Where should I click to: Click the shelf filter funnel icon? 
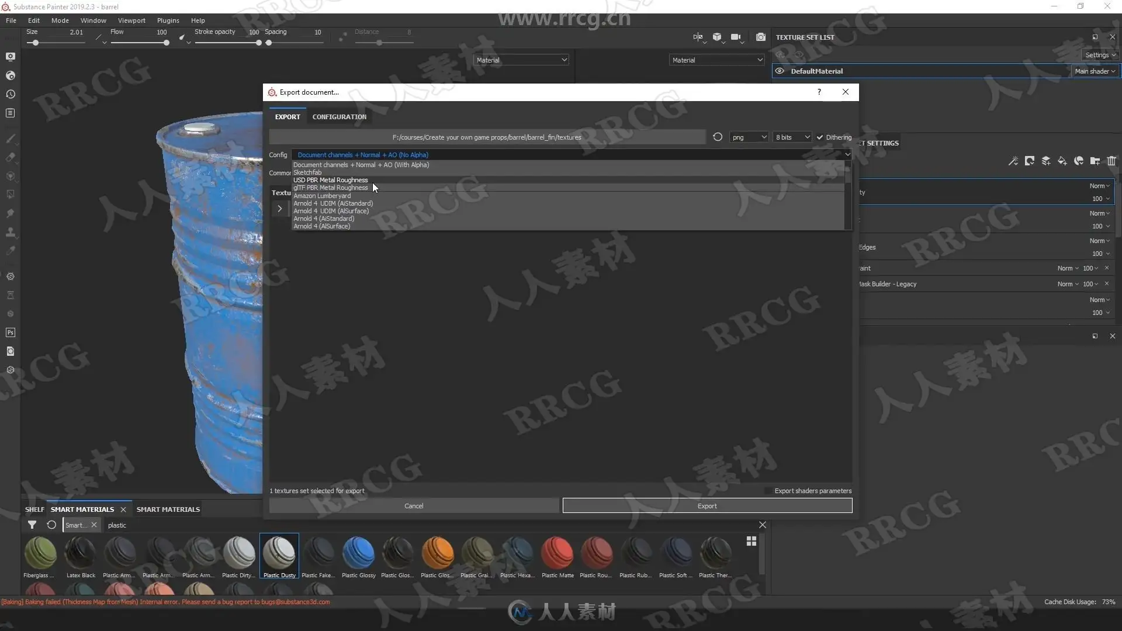point(32,525)
